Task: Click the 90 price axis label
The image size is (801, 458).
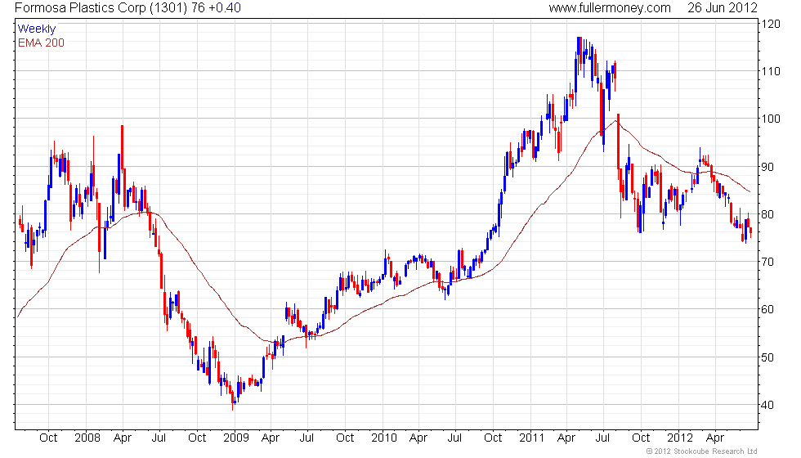Action: point(767,167)
